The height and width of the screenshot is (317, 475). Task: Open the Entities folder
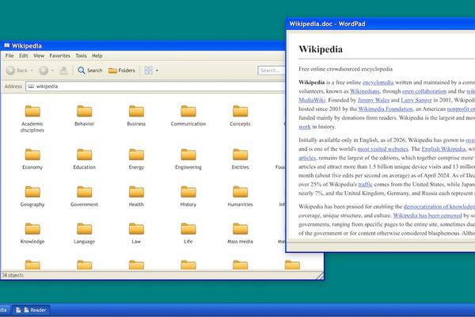coord(240,158)
